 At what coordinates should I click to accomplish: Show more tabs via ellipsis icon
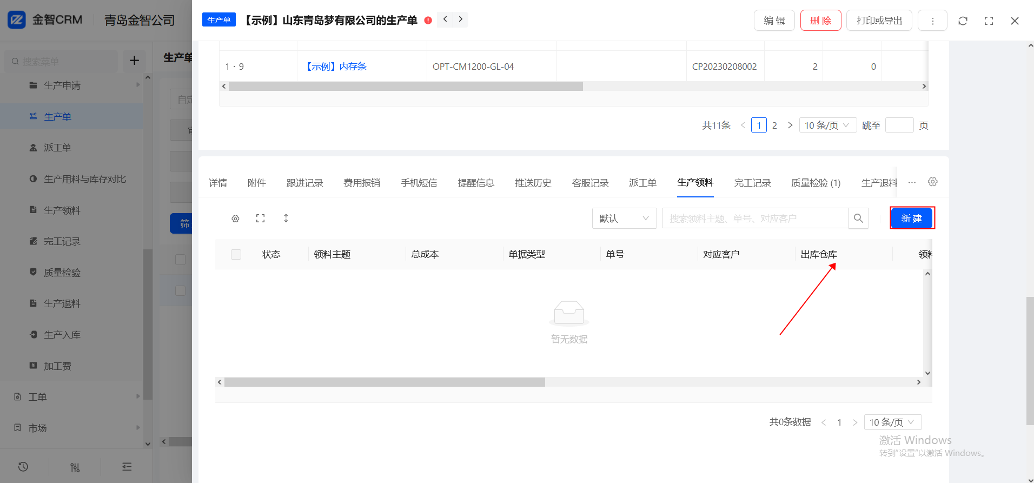(912, 182)
